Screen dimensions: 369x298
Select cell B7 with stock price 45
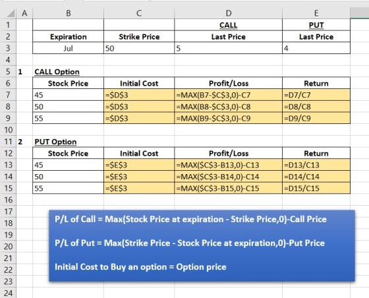click(x=69, y=95)
